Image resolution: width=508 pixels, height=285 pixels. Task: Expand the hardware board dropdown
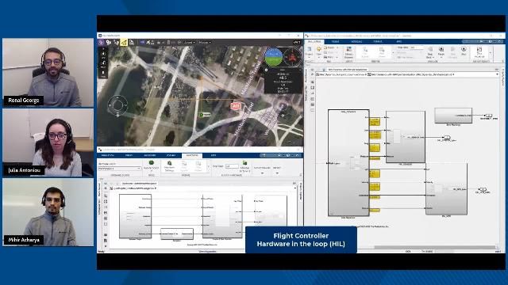pyautogui.click(x=119, y=169)
